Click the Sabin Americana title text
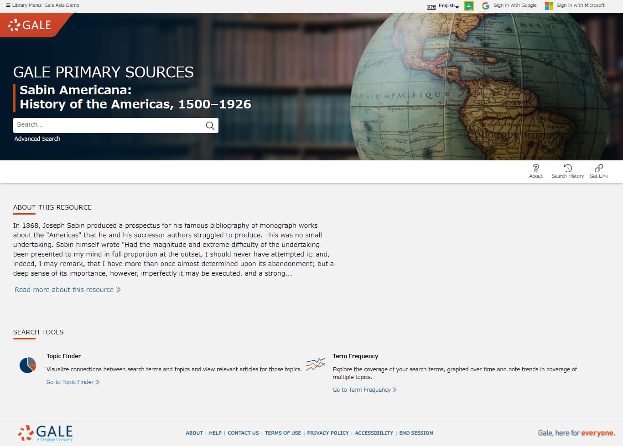This screenshot has height=446, width=623. [135, 97]
